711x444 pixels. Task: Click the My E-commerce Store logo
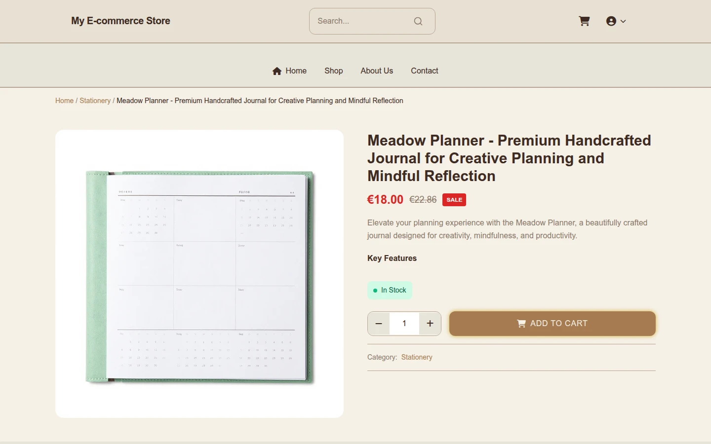pos(120,21)
